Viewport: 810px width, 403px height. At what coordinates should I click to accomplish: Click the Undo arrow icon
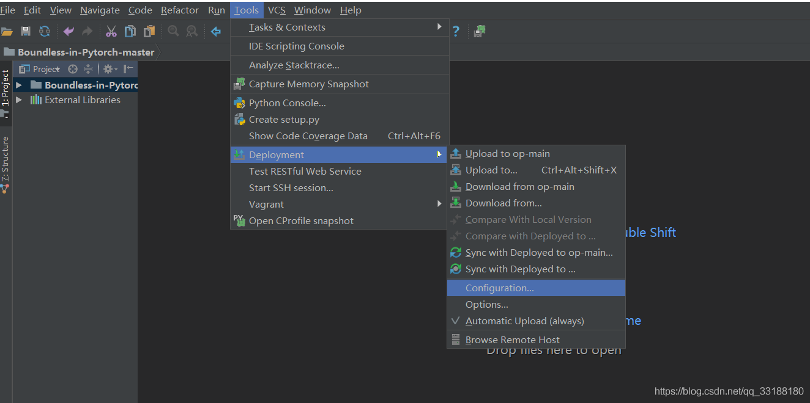69,31
